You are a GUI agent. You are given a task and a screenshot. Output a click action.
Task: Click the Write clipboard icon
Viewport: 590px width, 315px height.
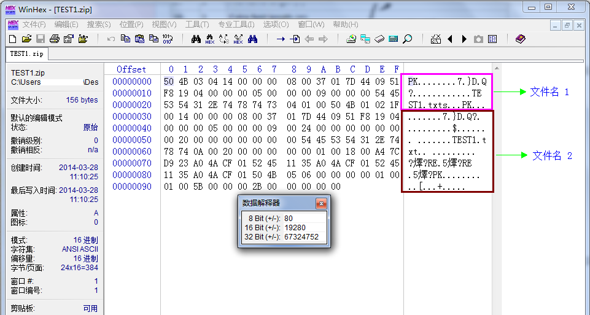point(153,39)
